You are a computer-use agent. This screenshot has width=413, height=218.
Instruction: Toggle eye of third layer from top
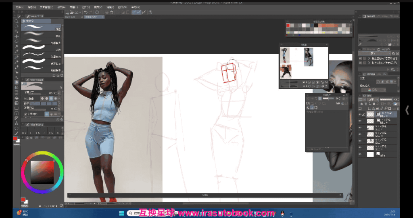(x=360, y=128)
